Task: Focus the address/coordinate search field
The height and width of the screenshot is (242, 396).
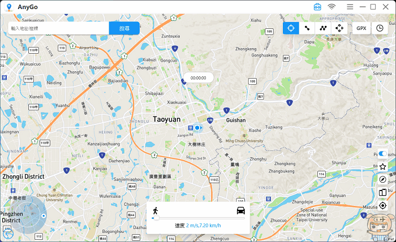Action: point(59,28)
